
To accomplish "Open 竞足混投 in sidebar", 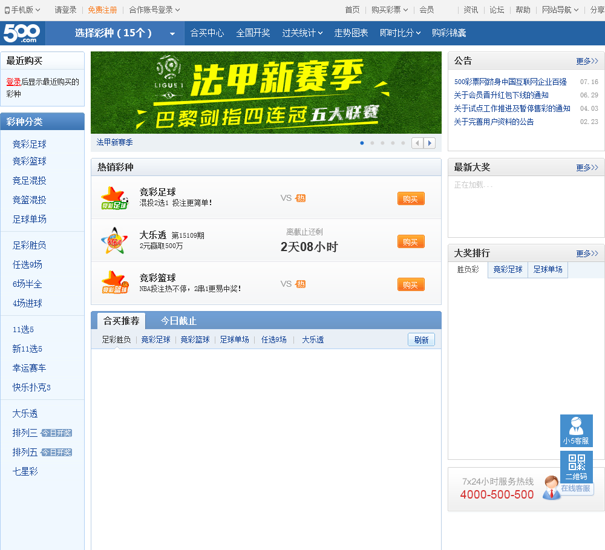I will pos(29,181).
